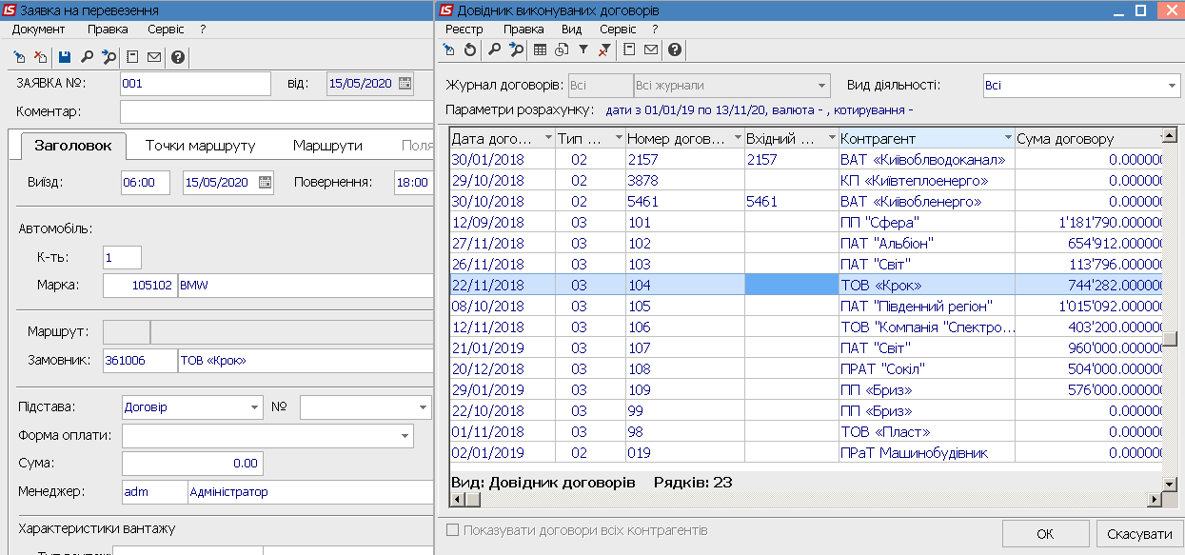Open the Вид menu
The height and width of the screenshot is (555, 1185).
click(571, 30)
